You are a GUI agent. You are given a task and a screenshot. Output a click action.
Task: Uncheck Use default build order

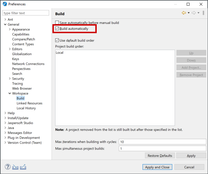coord(57,40)
